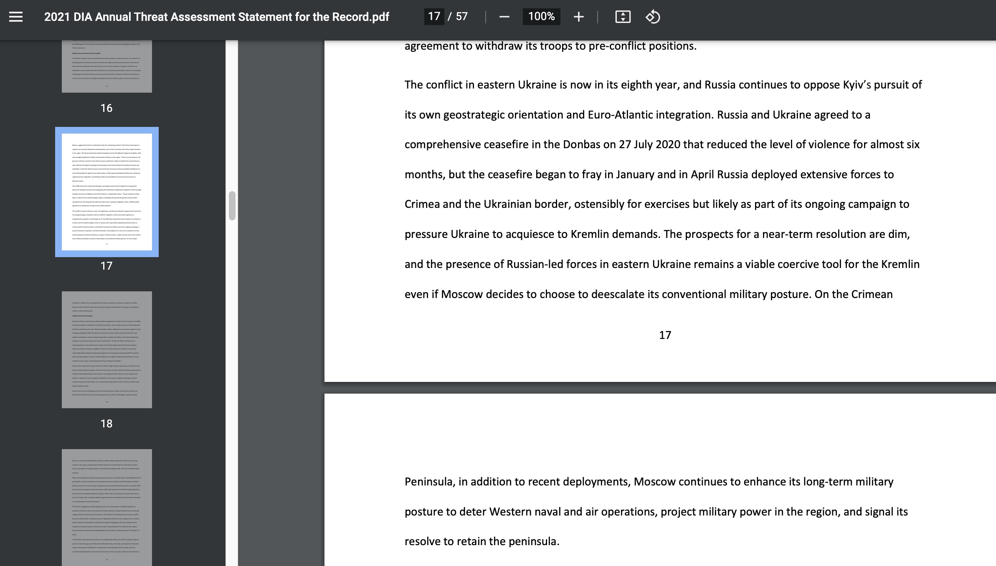Click the line starting 'pressure Ukraine to acquiesce'
996x566 pixels.
pos(657,234)
